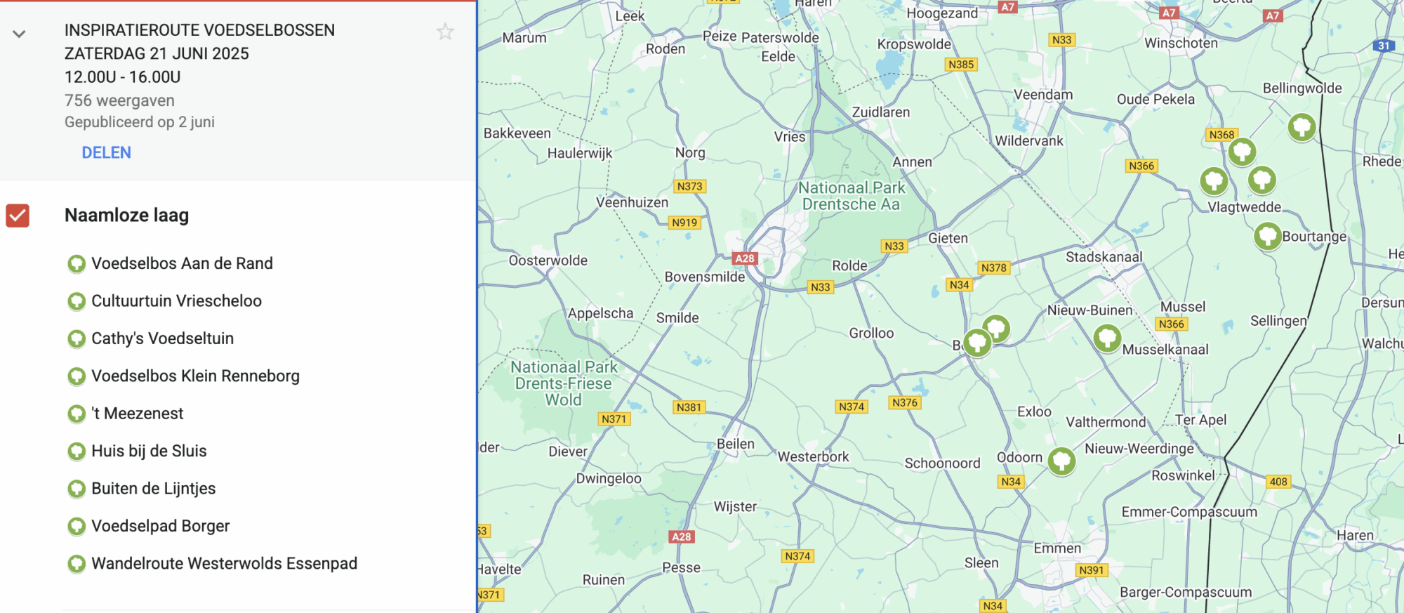Click the tree marker left of Bourtange

1267,236
